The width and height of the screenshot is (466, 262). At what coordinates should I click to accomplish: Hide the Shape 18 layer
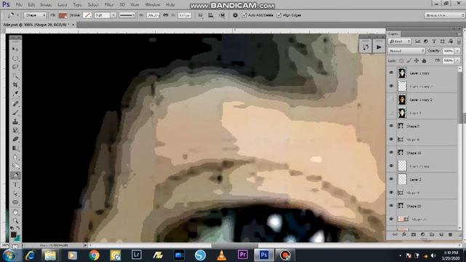point(391,153)
